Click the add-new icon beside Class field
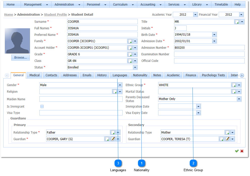The image size is (250, 176). pyautogui.click(x=130, y=61)
